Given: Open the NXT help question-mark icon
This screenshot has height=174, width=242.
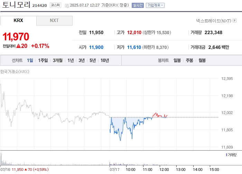Looking at the screenshot, I should tap(234, 20).
